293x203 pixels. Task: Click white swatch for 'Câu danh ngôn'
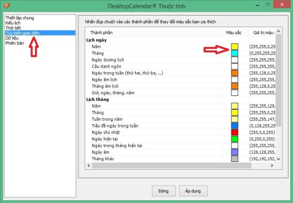pyautogui.click(x=235, y=67)
